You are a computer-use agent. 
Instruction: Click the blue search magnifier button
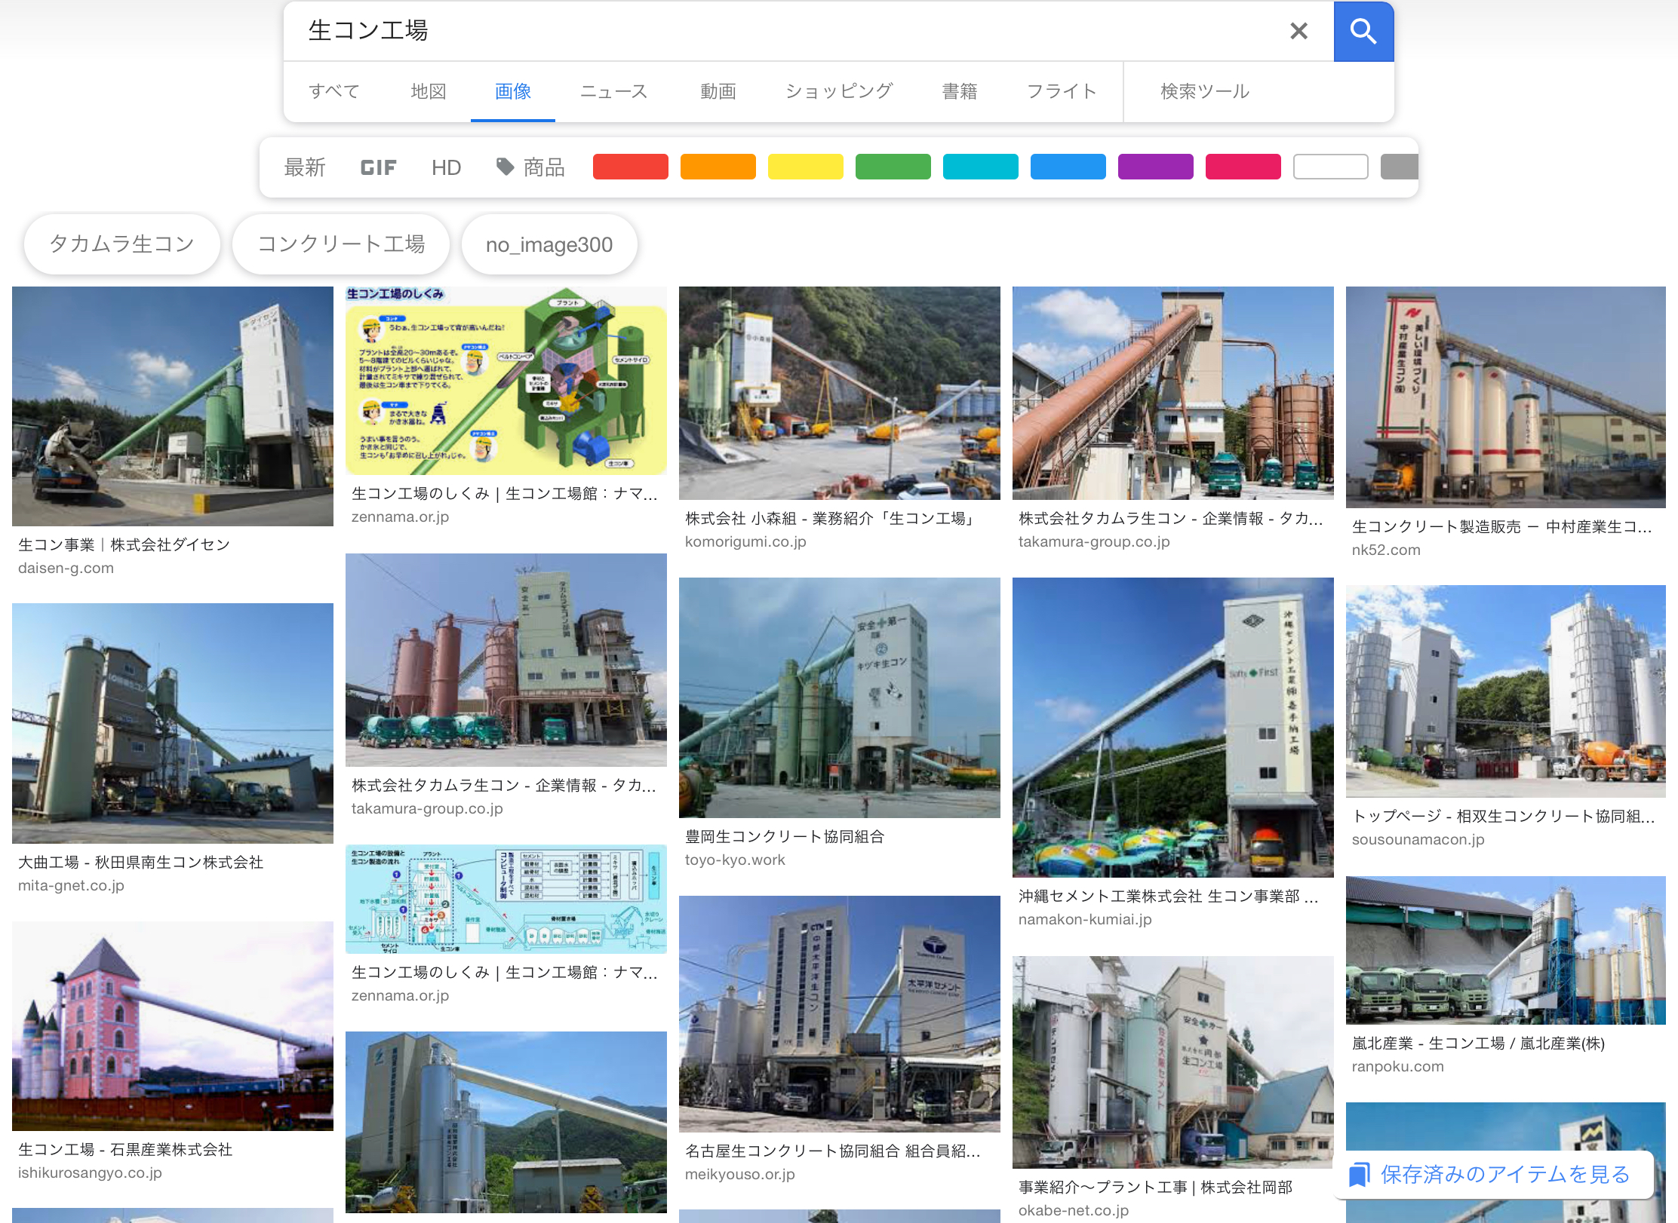point(1363,31)
